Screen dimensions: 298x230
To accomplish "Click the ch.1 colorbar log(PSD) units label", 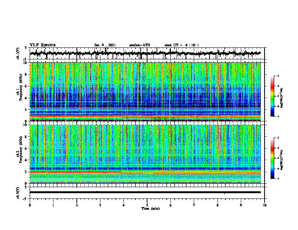I will point(282,98).
